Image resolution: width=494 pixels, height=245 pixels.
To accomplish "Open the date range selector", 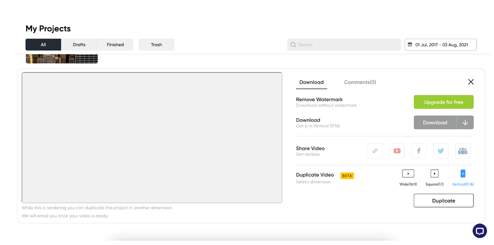I will pyautogui.click(x=440, y=44).
